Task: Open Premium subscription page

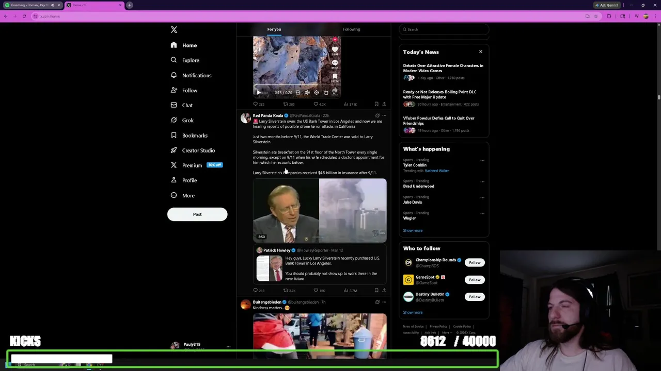Action: [x=196, y=165]
